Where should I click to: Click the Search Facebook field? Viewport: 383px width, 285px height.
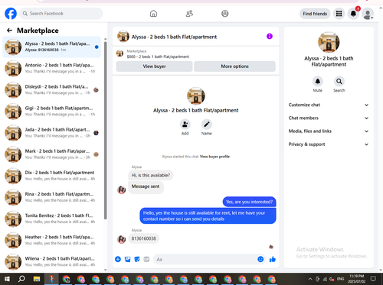[x=61, y=14]
